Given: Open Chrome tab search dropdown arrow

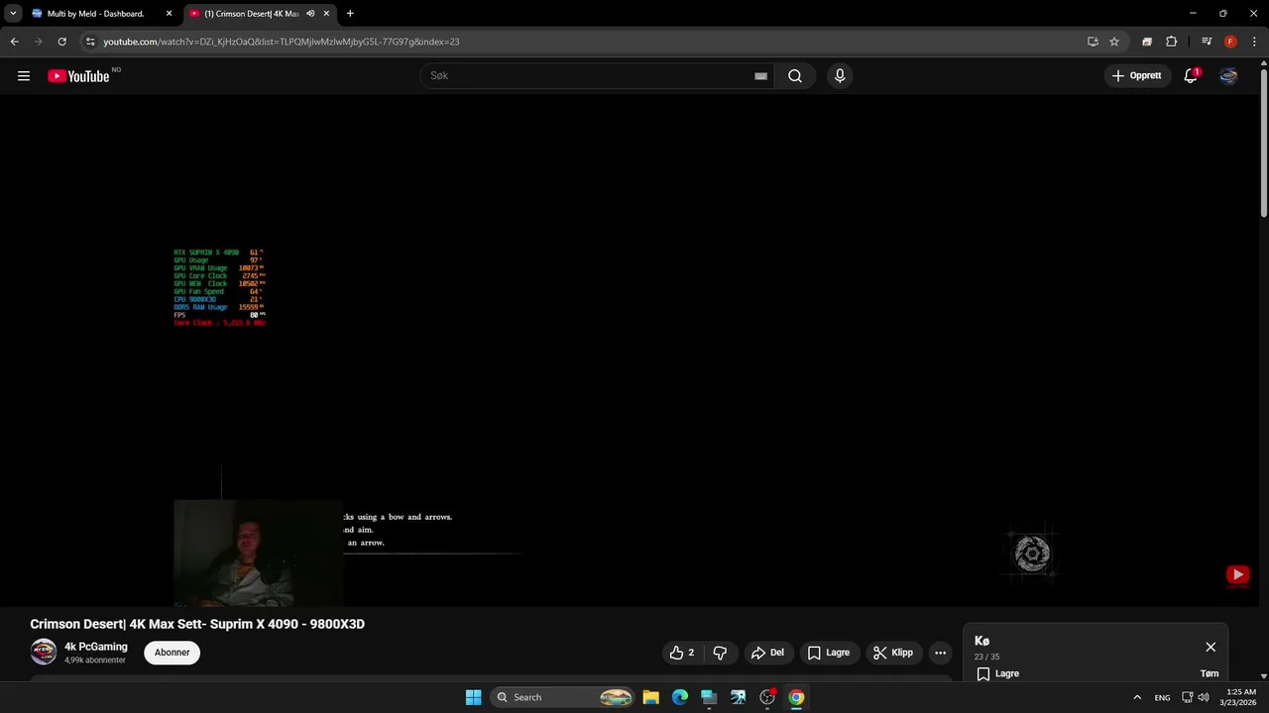Looking at the screenshot, I should [x=13, y=14].
